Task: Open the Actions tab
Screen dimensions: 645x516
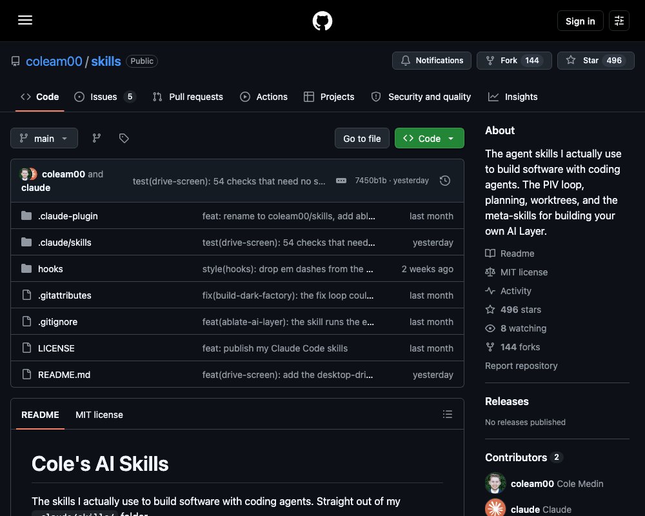Action: pos(264,97)
